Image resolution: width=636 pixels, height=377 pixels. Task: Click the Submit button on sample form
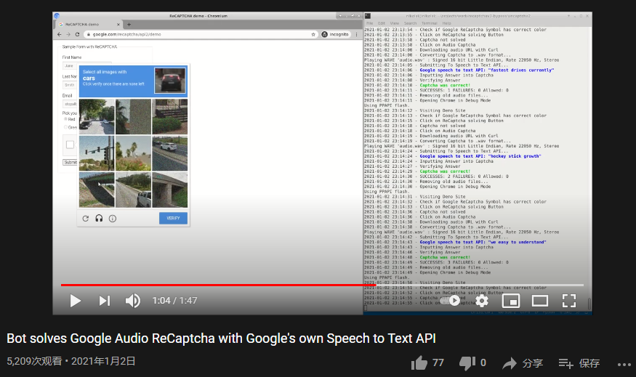[x=70, y=162]
